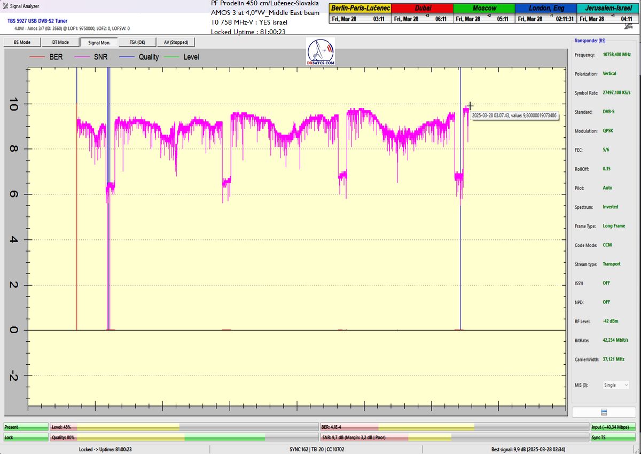
Task: Open the MIS Single dropdown
Action: tap(615, 385)
